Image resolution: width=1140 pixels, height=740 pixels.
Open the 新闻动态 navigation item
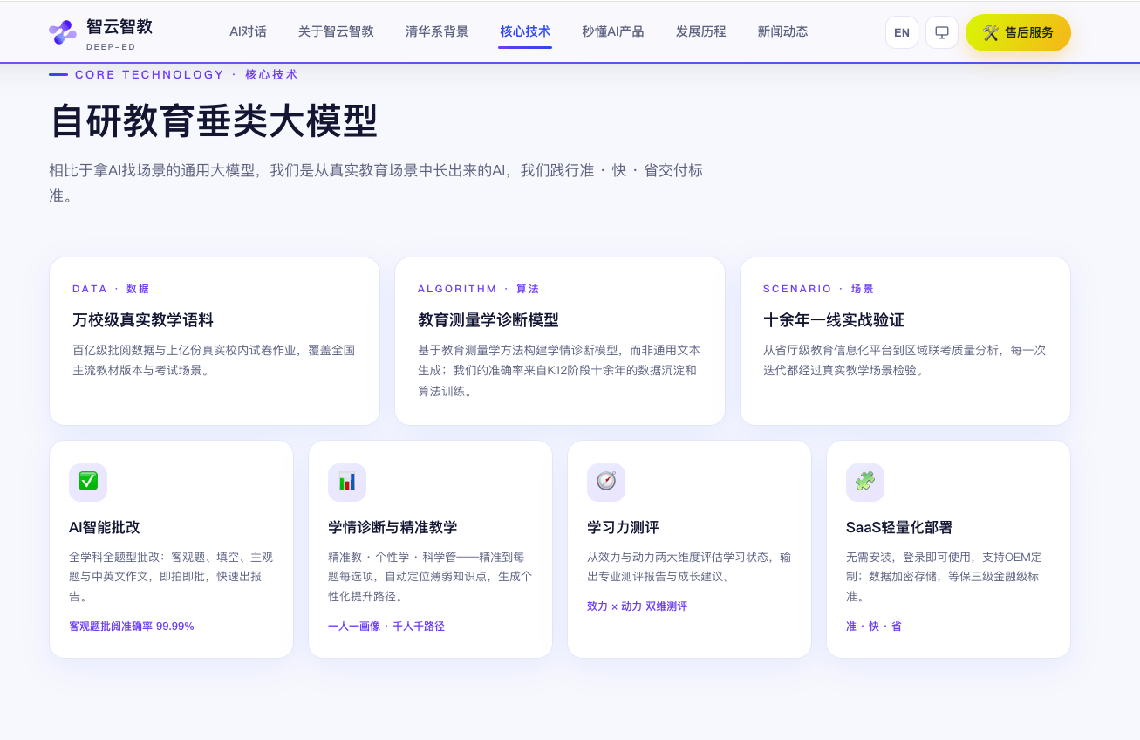click(782, 31)
